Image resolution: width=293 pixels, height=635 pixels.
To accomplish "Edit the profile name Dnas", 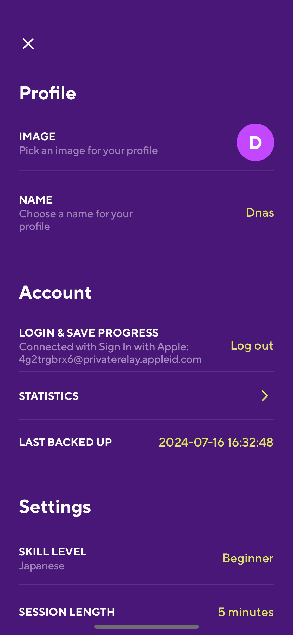I will pyautogui.click(x=260, y=213).
